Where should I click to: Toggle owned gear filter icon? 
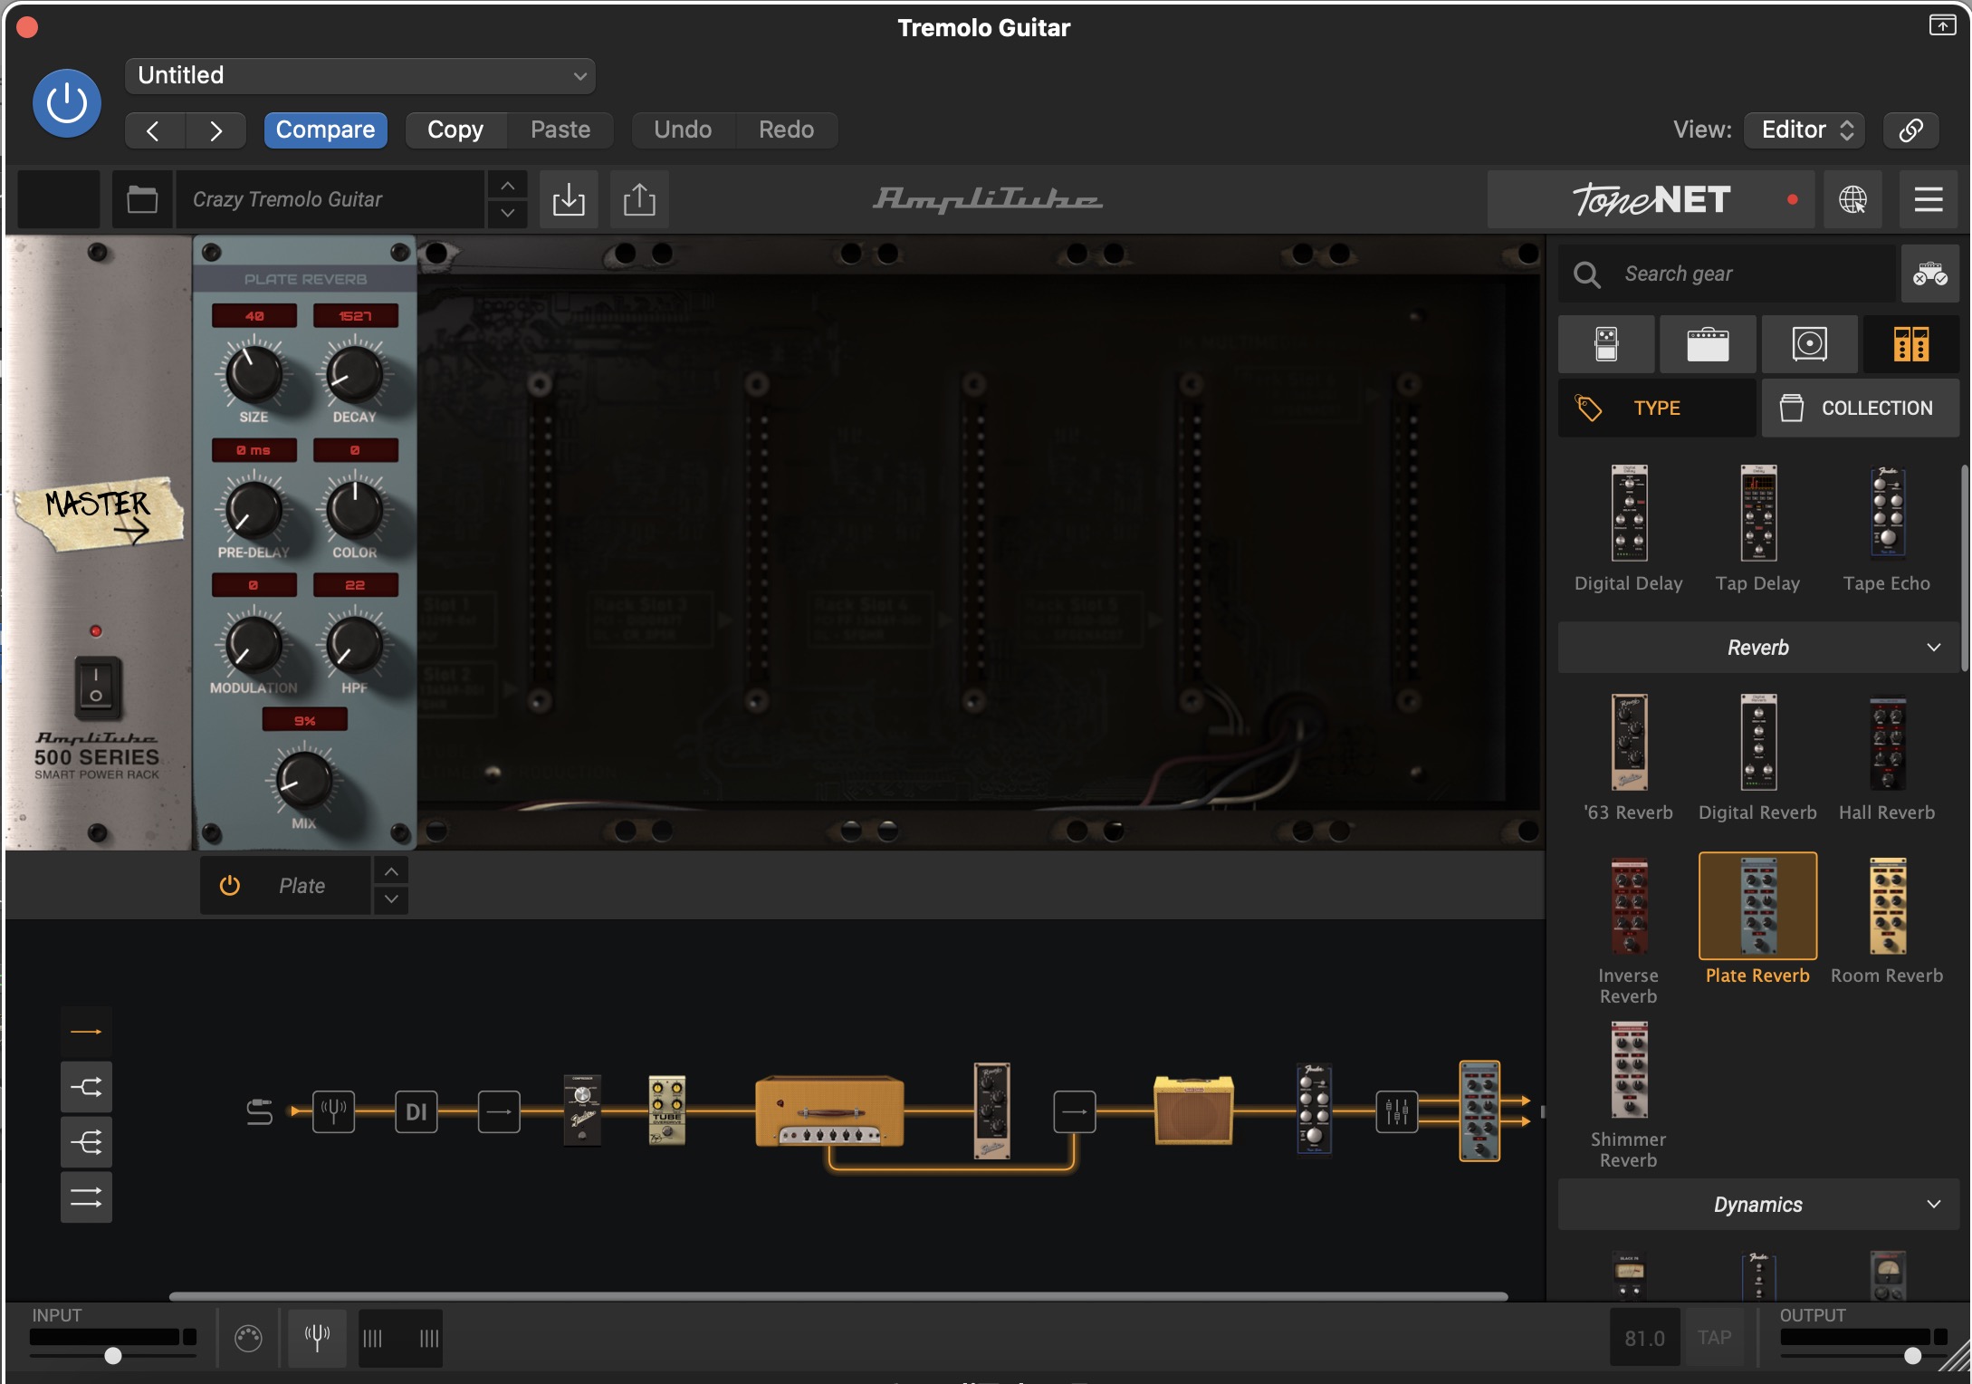(1929, 274)
